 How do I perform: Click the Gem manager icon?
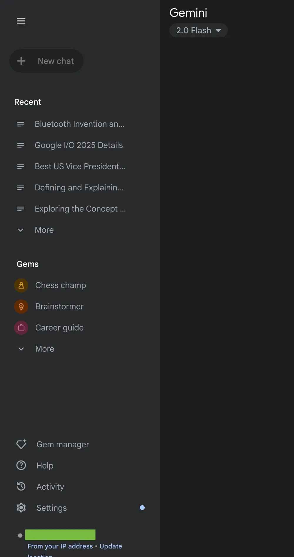(21, 444)
